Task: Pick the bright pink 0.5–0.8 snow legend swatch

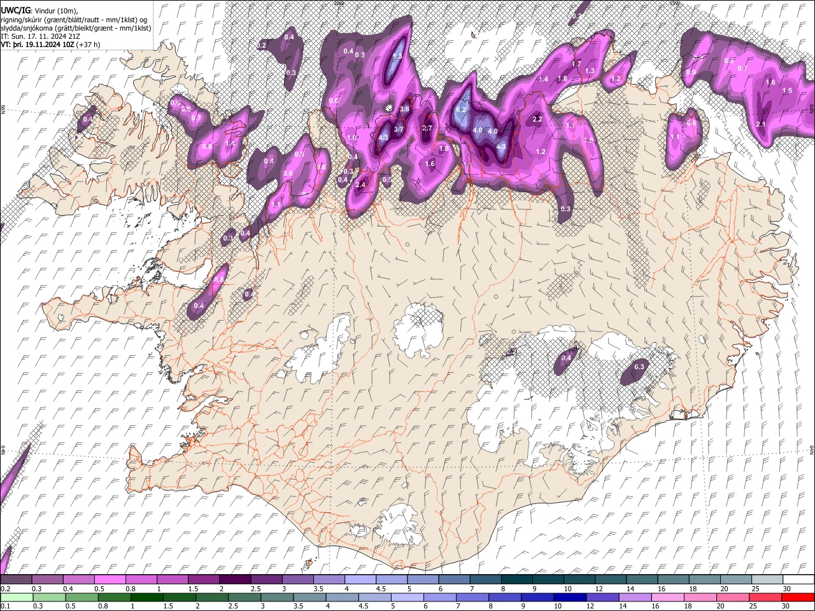Action: click(x=111, y=579)
